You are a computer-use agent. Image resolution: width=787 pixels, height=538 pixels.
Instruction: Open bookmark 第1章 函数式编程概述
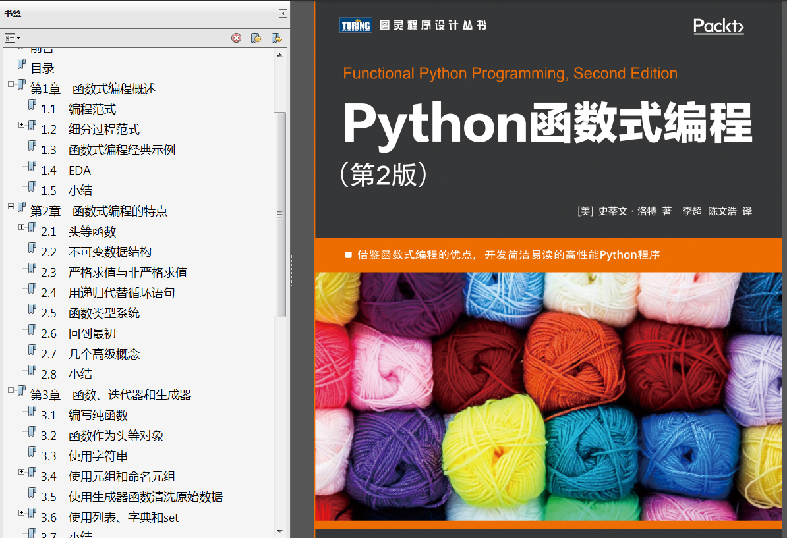tap(93, 89)
